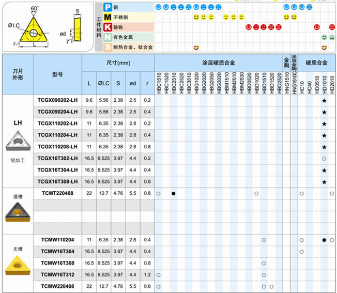337x293 pixels.
Task: Click the red K cast iron icon
Action: (x=108, y=27)
